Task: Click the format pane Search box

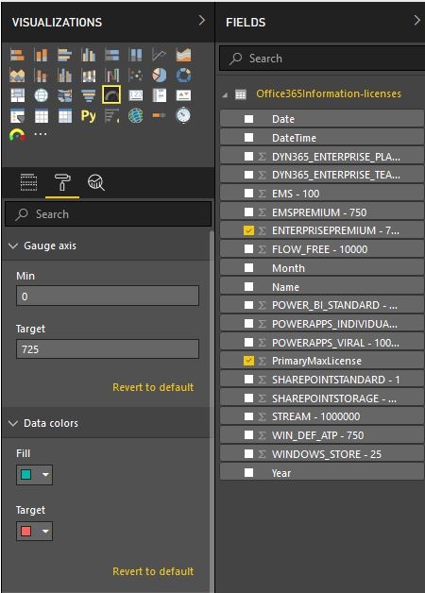Action: coord(109,214)
